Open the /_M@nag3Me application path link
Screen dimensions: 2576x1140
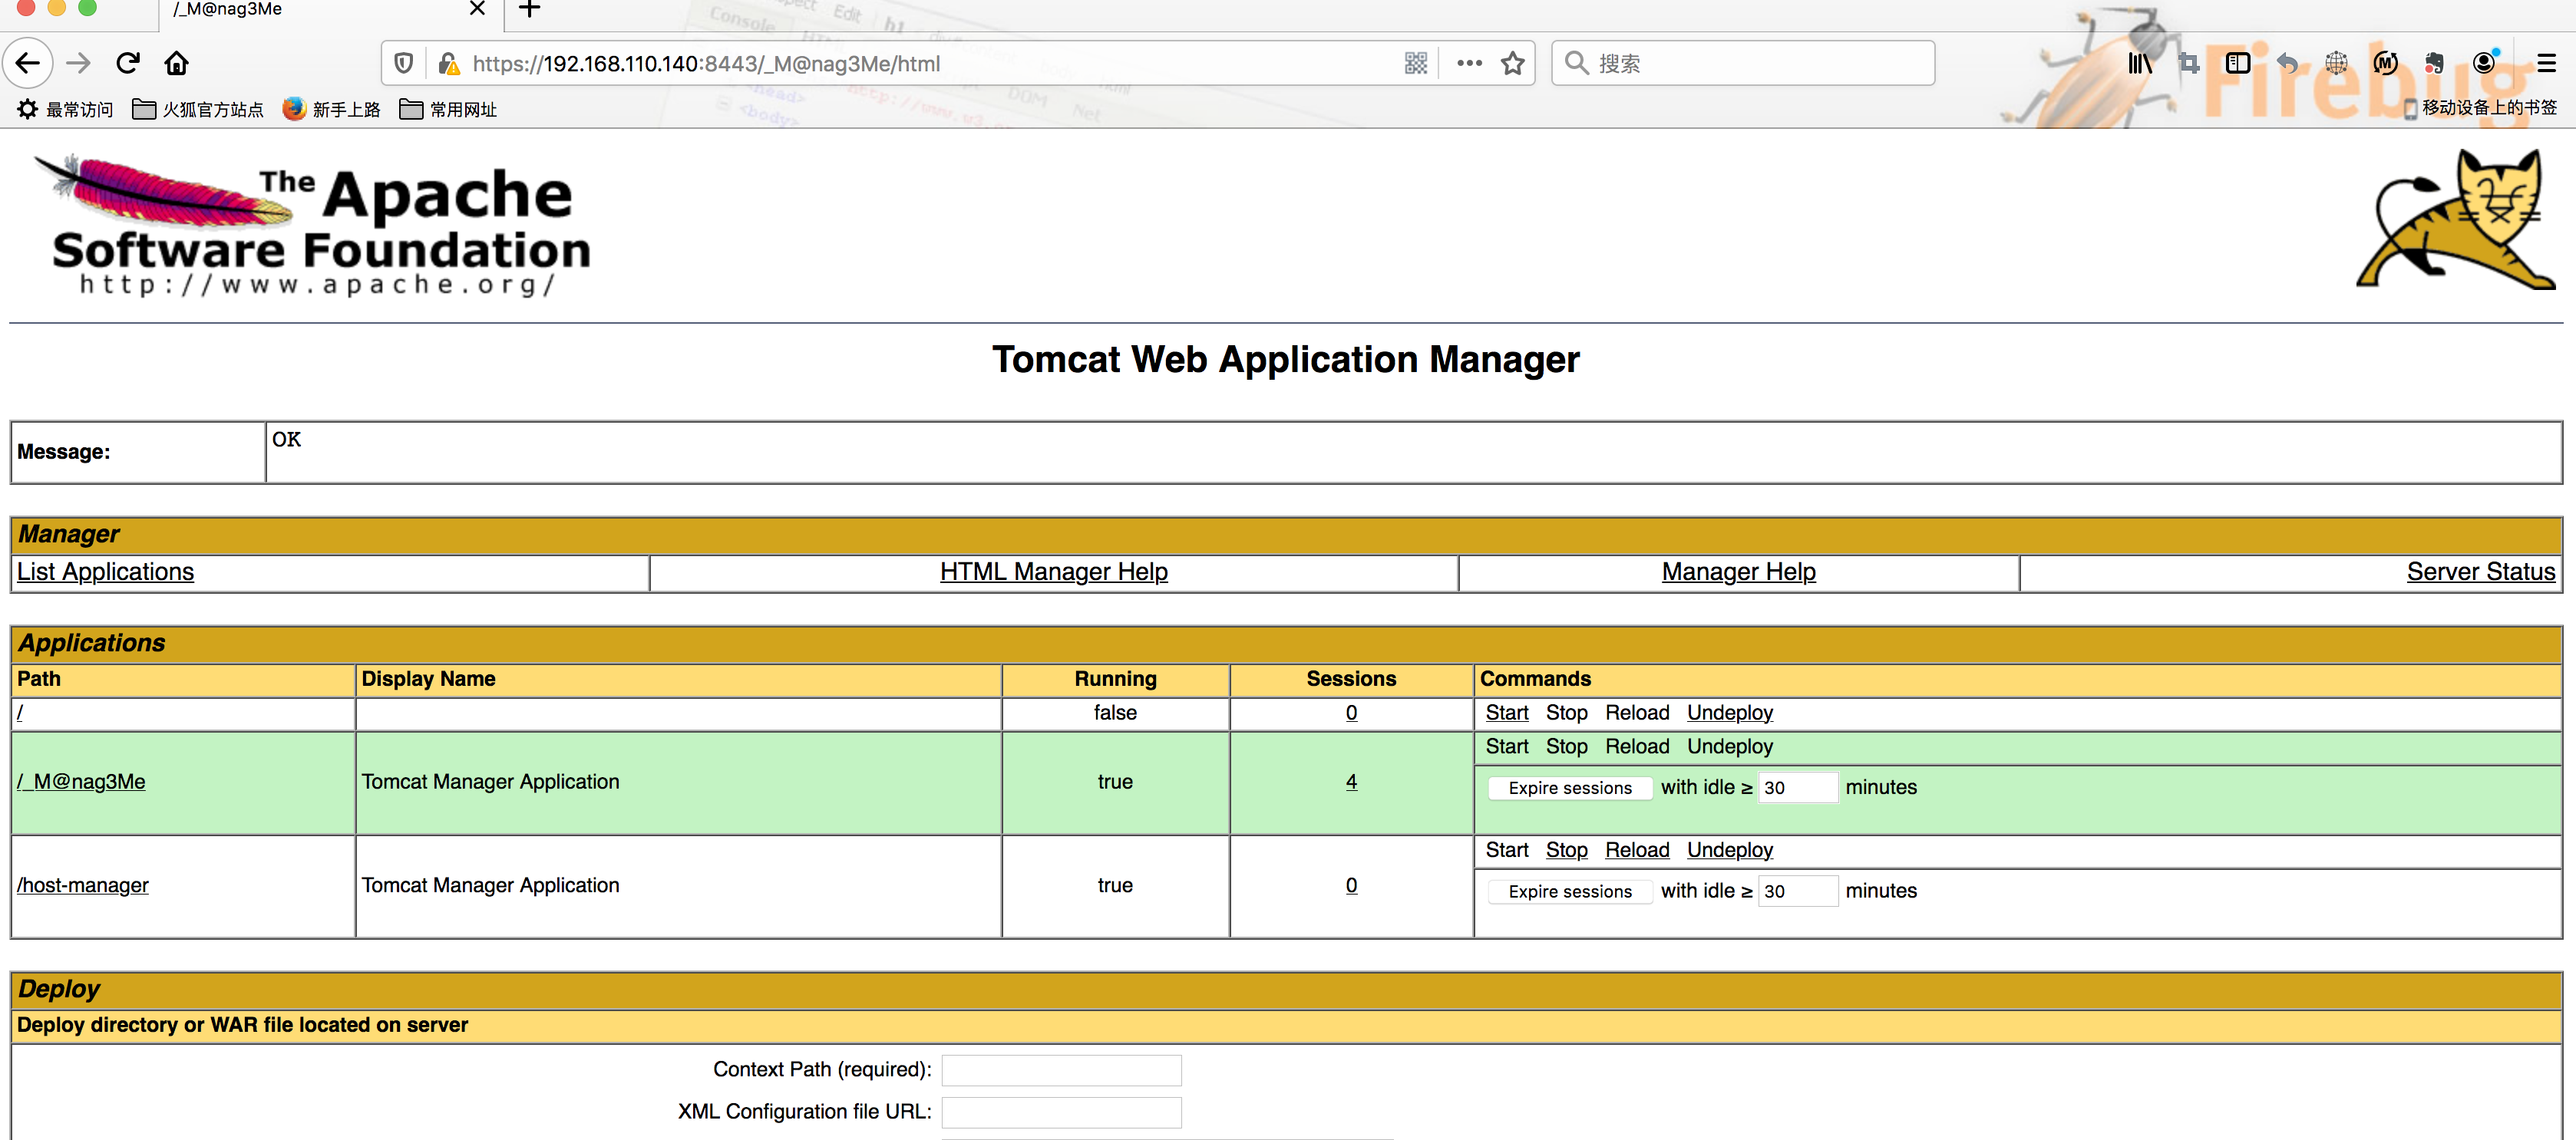click(x=81, y=781)
